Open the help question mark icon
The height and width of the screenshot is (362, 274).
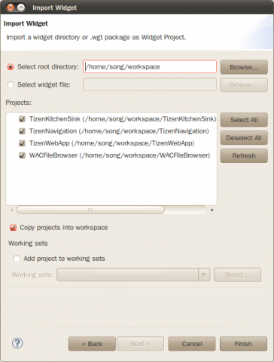click(17, 343)
